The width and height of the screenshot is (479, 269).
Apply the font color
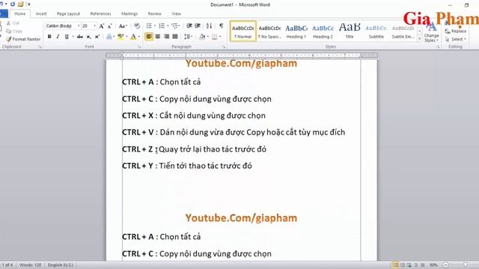click(x=133, y=37)
